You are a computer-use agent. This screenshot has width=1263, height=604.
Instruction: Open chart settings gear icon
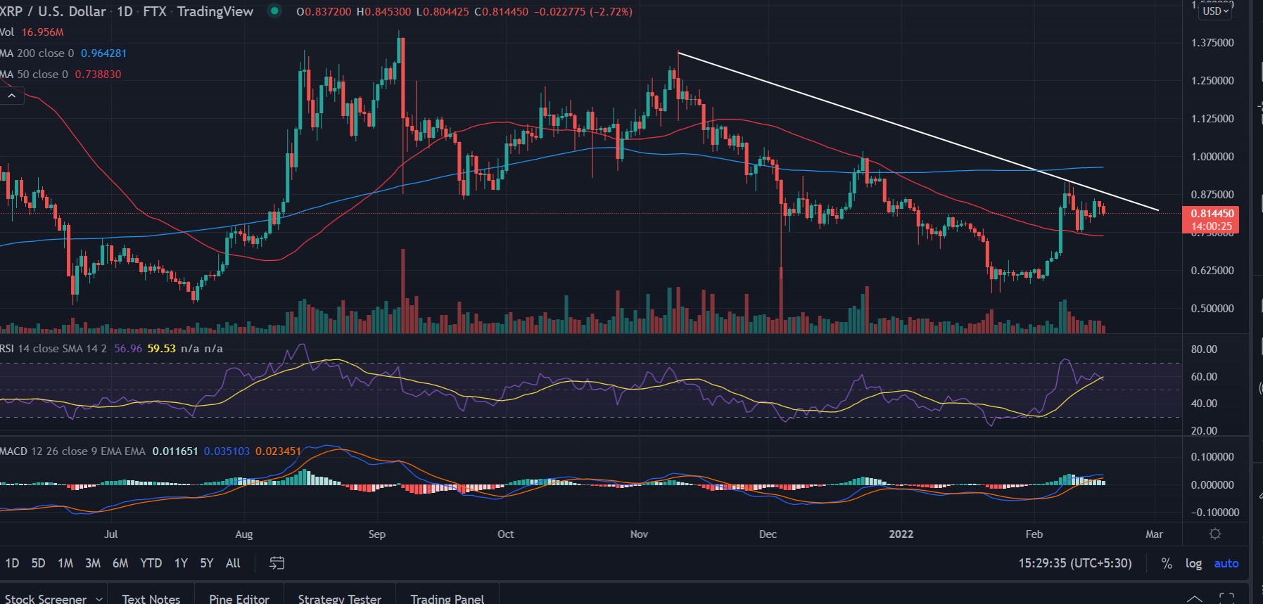[x=1214, y=534]
